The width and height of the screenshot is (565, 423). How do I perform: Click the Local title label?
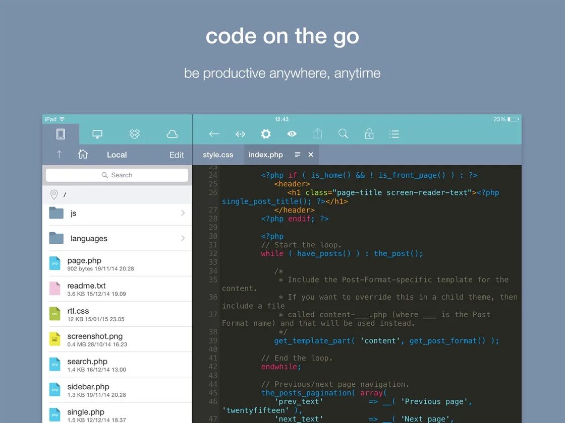coord(117,155)
